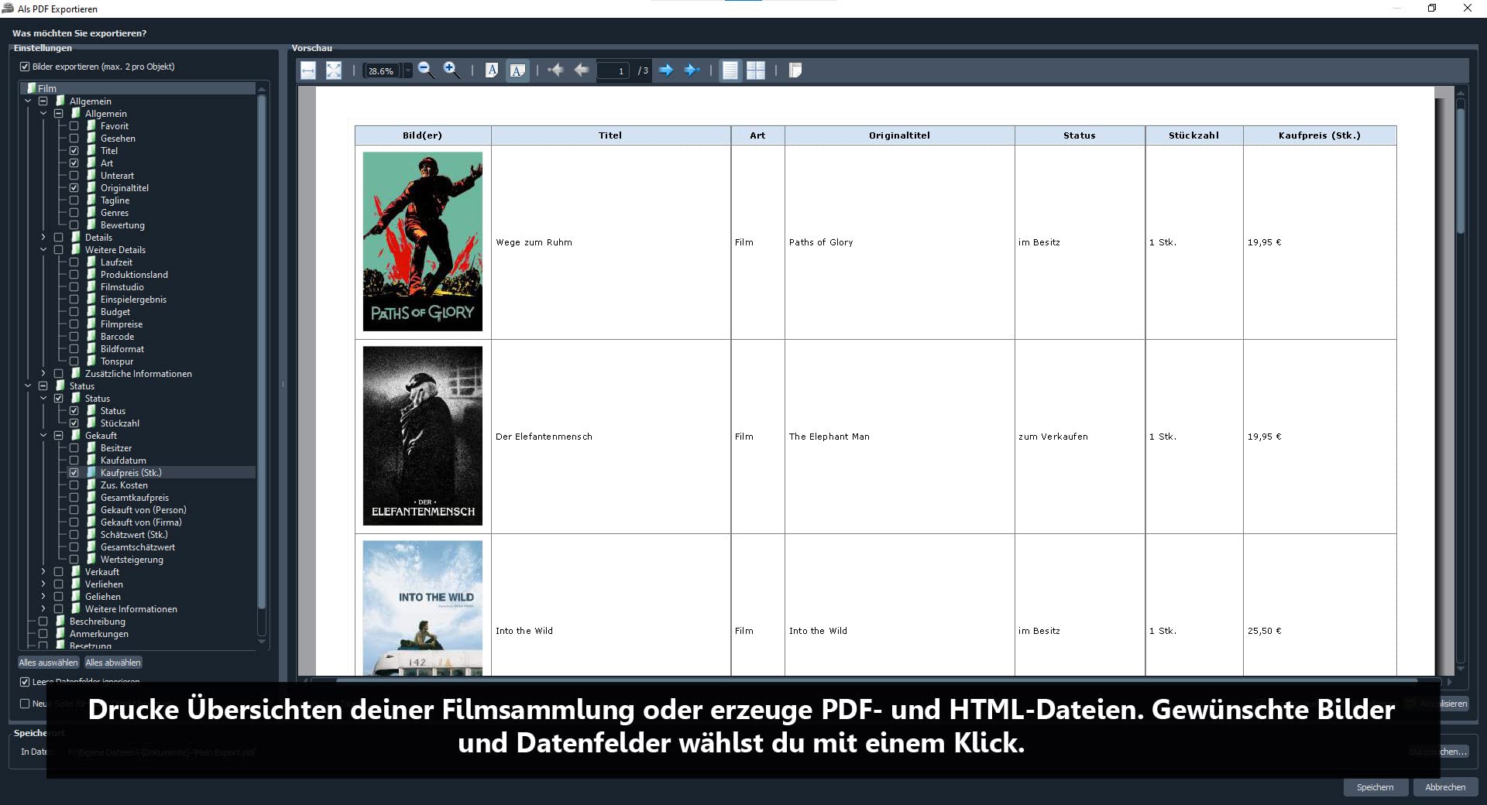
Task: Click the Film root node icon
Action: click(31, 88)
